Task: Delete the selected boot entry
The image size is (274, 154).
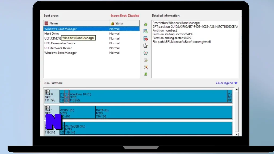Action: (x=146, y=38)
